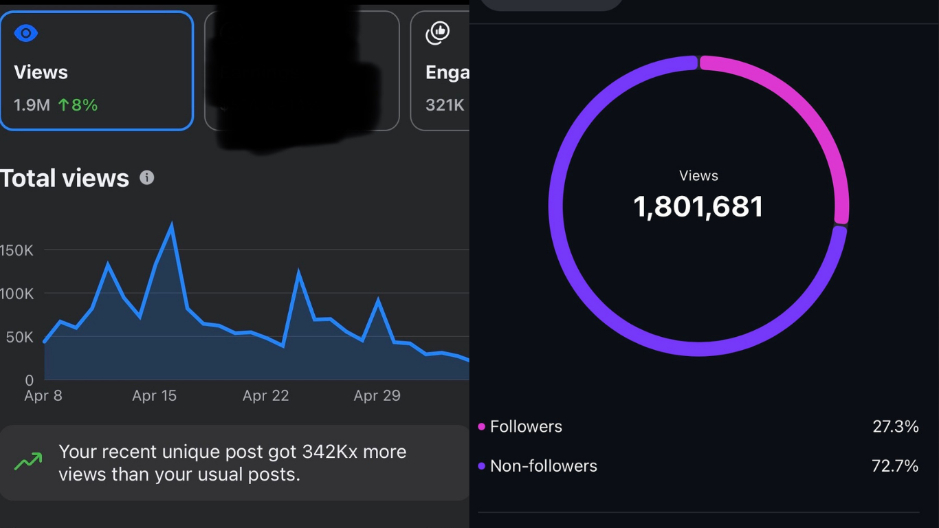
Task: Click the purple Non-followers legend dot
Action: [482, 466]
